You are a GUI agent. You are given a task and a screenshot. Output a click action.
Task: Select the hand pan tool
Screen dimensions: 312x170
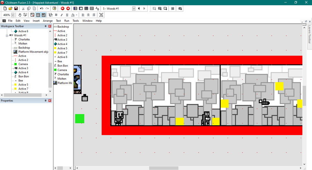pyautogui.click(x=20, y=15)
